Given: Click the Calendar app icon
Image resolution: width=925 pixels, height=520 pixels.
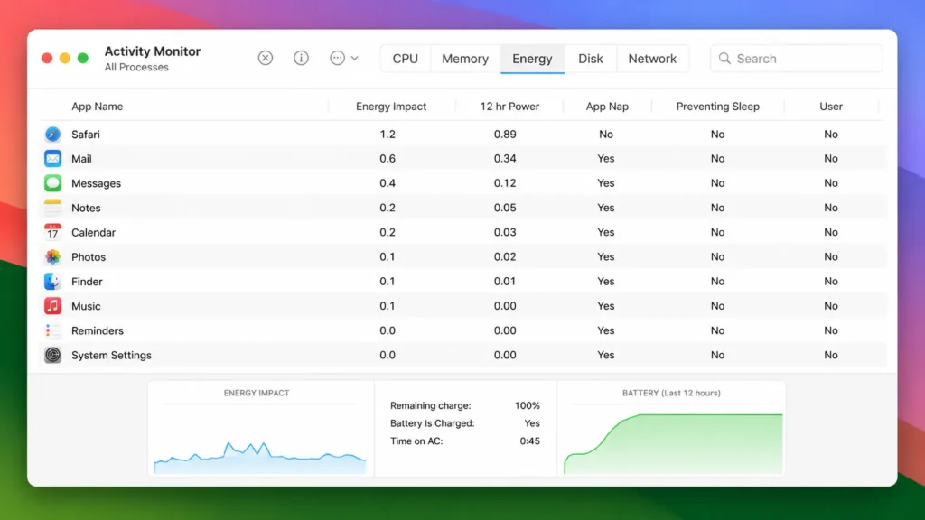Looking at the screenshot, I should [x=52, y=232].
